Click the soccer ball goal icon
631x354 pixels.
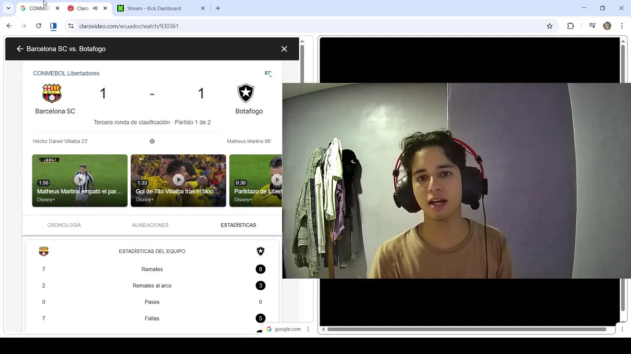[152, 141]
